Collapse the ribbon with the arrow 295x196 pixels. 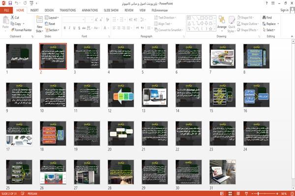[x=292, y=36]
